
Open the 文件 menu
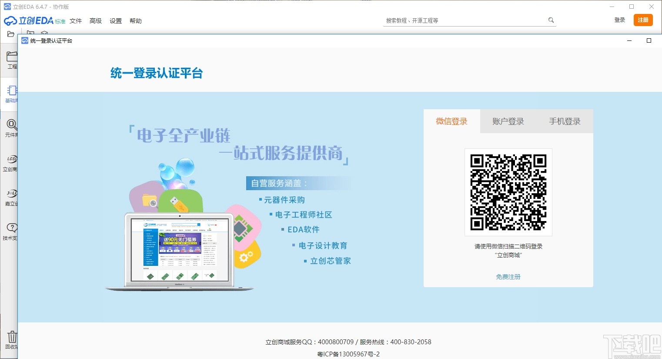click(x=76, y=21)
